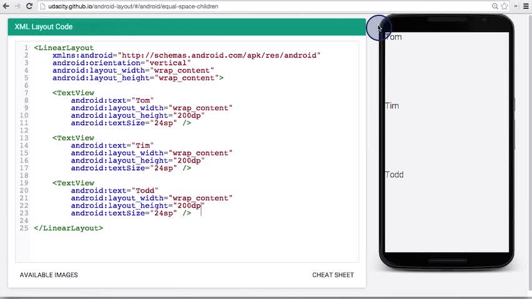Click the textSize line 11
The height and width of the screenshot is (299, 532).
(x=131, y=123)
